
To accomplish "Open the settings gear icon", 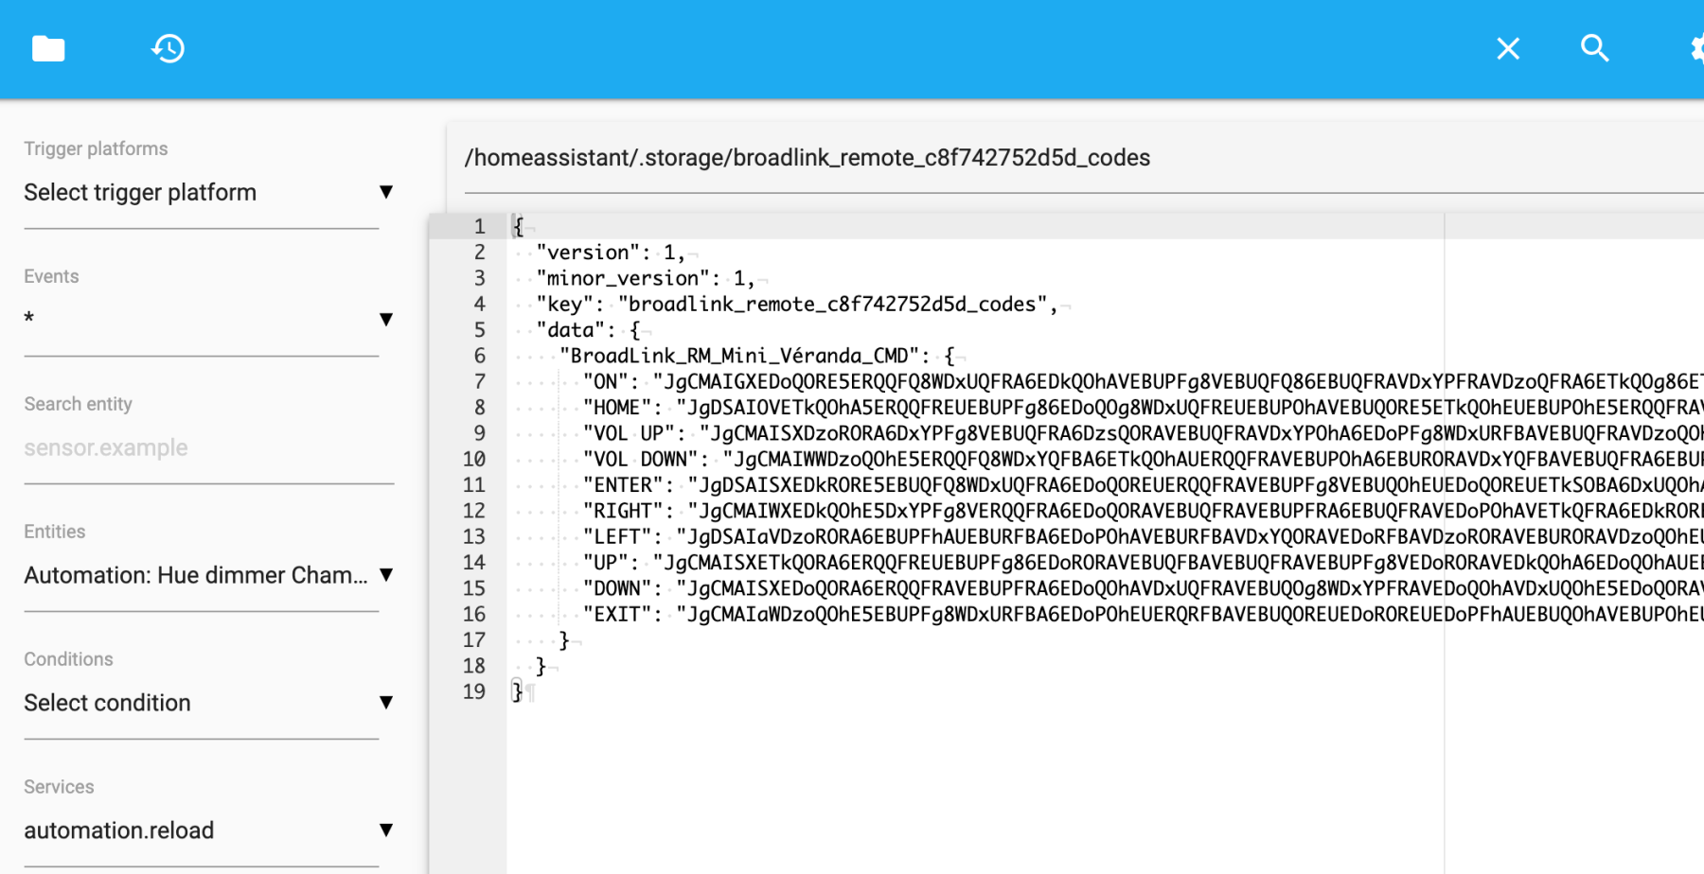I will 1697,48.
